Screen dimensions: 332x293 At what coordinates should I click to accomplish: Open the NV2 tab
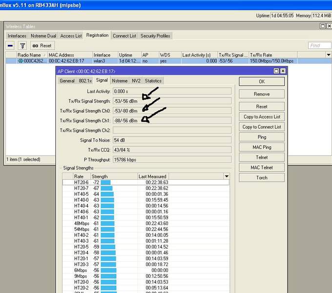[136, 81]
